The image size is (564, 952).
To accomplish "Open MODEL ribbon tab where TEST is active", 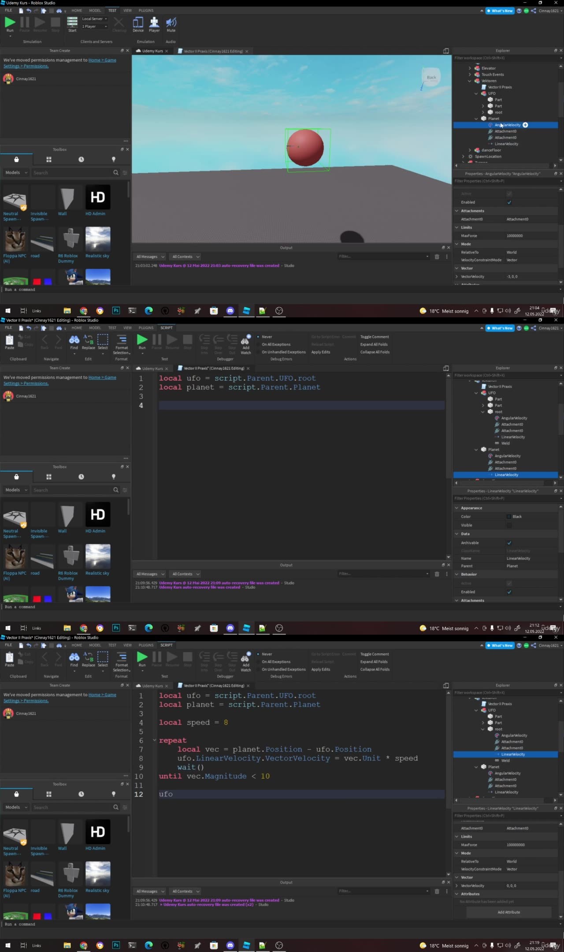I will pyautogui.click(x=95, y=11).
